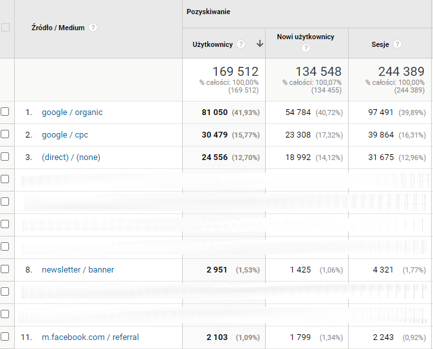Screen dimensions: 433x349
Task: Open newsletter / banner source link
Action: point(77,270)
